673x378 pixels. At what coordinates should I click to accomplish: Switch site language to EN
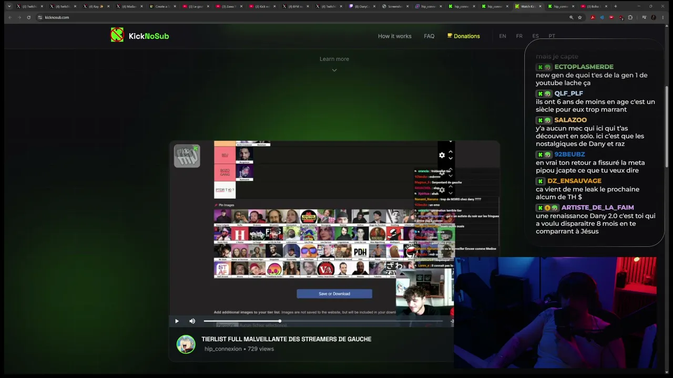tap(503, 36)
